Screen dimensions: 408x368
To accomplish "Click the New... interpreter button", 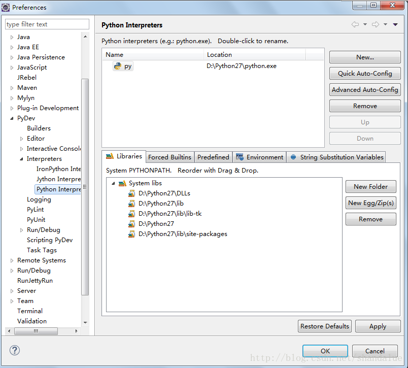I will 365,57.
